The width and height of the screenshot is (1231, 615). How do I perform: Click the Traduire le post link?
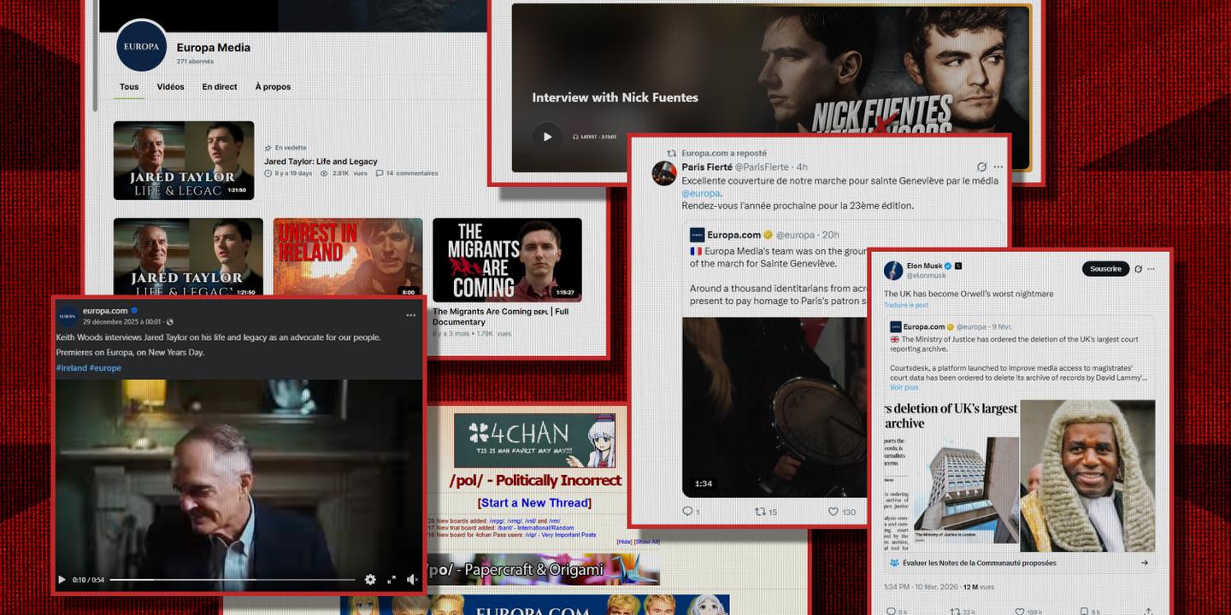906,305
